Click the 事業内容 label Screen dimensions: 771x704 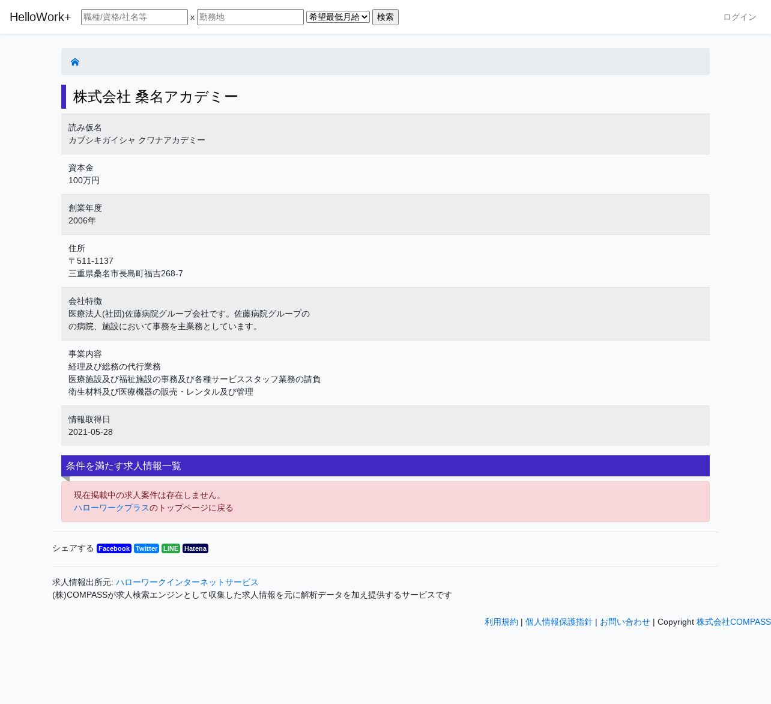[85, 354]
